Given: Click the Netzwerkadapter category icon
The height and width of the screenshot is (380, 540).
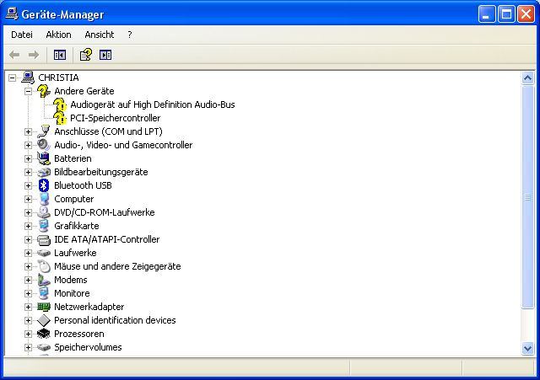Looking at the screenshot, I should pyautogui.click(x=44, y=307).
